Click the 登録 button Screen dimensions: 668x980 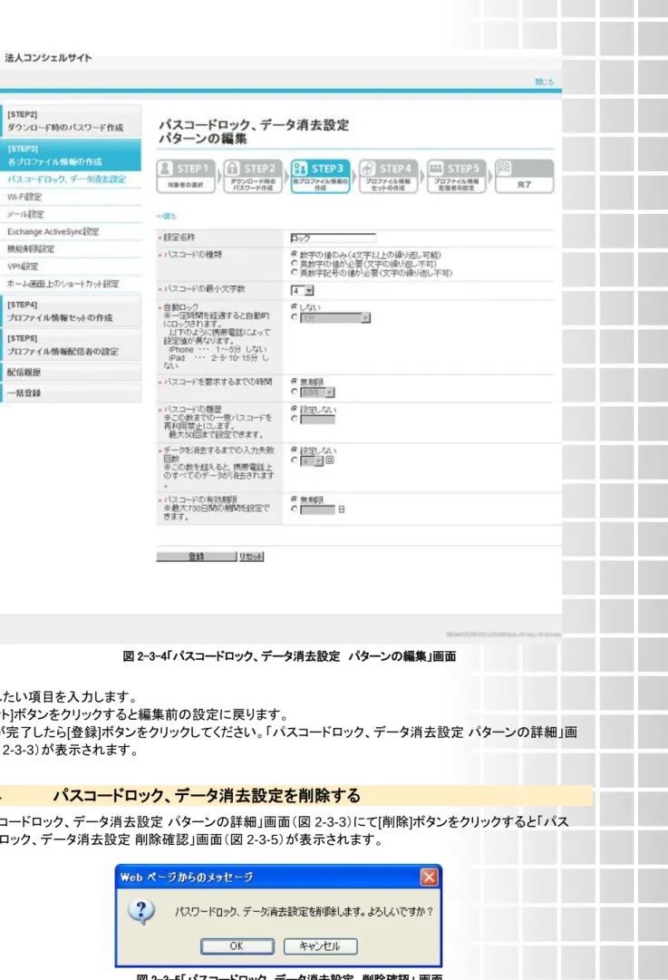tap(196, 557)
